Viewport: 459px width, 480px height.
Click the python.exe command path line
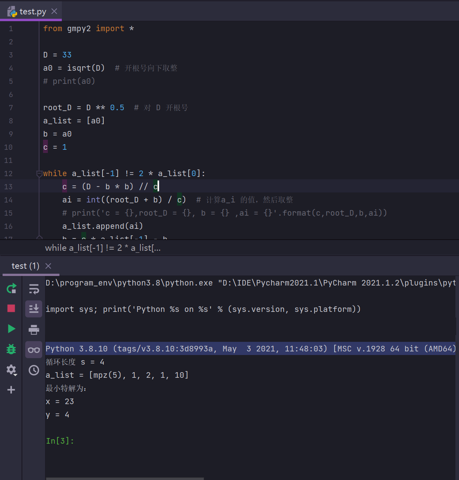click(x=250, y=283)
